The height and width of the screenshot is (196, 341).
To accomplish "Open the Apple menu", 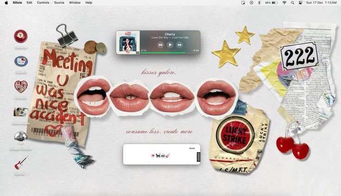I will click(6, 3).
